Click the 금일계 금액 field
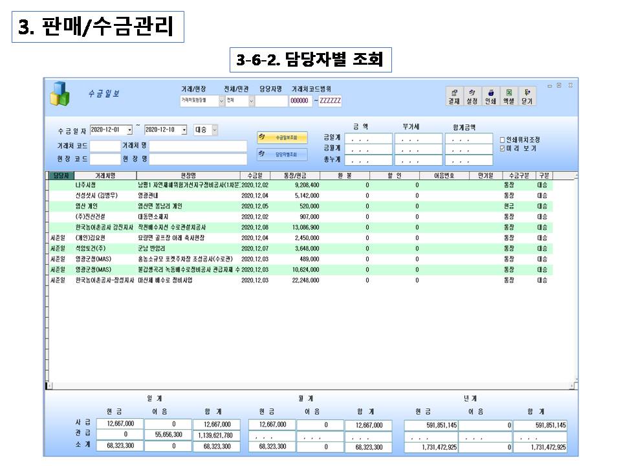The image size is (621, 466). pos(368,139)
